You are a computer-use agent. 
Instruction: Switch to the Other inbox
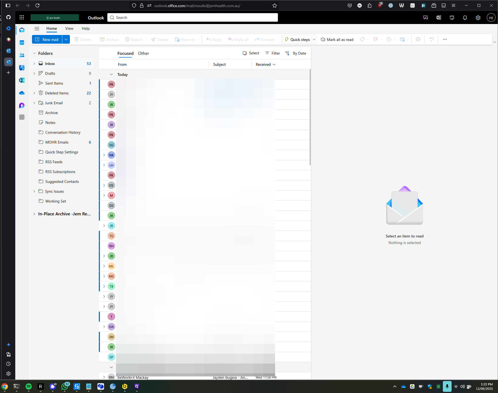point(143,53)
